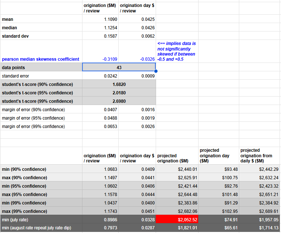Click the value 1.1497
Image resolution: width=281 pixels, height=233 pixels.
pyautogui.click(x=110, y=177)
